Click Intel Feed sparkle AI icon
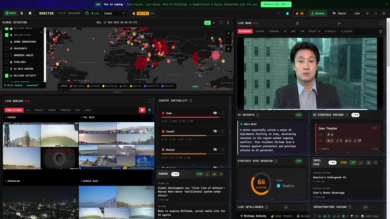 (368, 162)
